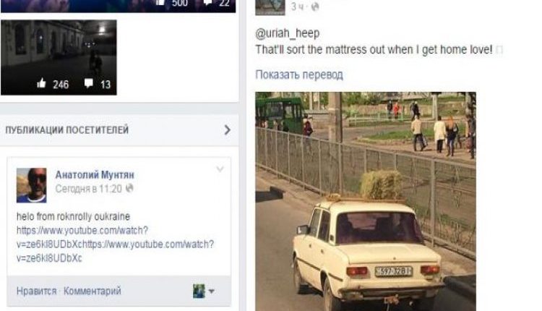The image size is (542, 311).
Task: Click the Публикации посетителей header
Action: pyautogui.click(x=67, y=130)
